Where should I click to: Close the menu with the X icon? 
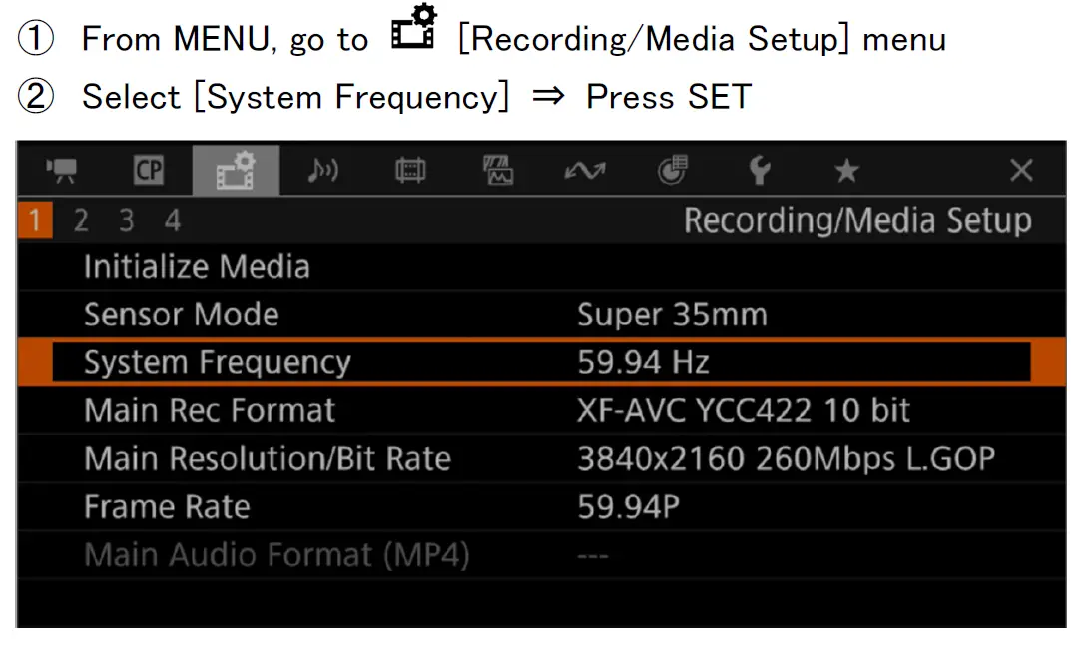(1020, 171)
